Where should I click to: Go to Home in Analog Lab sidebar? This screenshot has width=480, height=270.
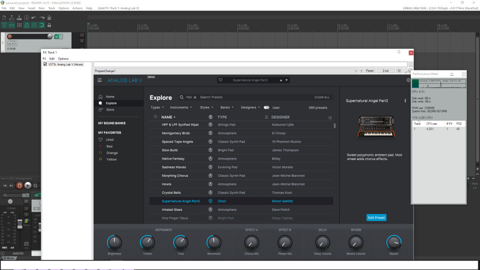[x=110, y=97]
